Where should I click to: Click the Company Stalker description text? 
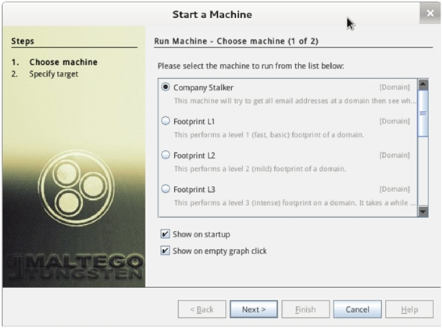295,101
